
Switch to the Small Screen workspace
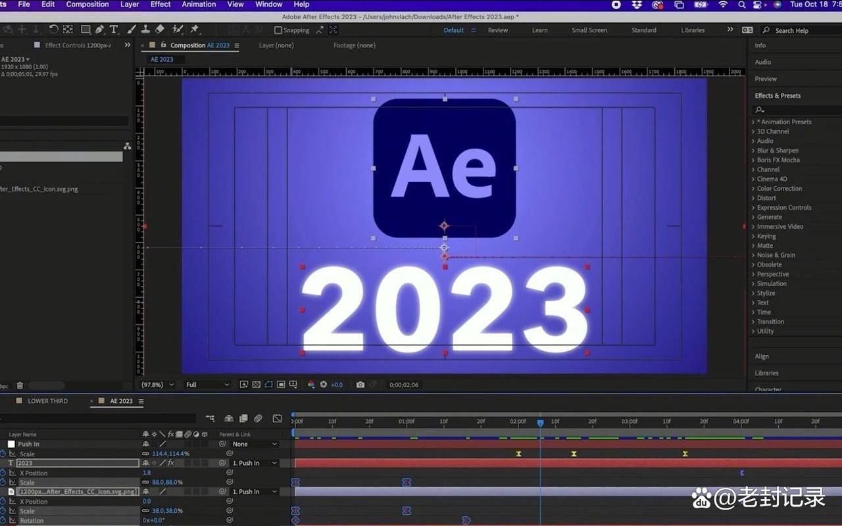point(589,30)
